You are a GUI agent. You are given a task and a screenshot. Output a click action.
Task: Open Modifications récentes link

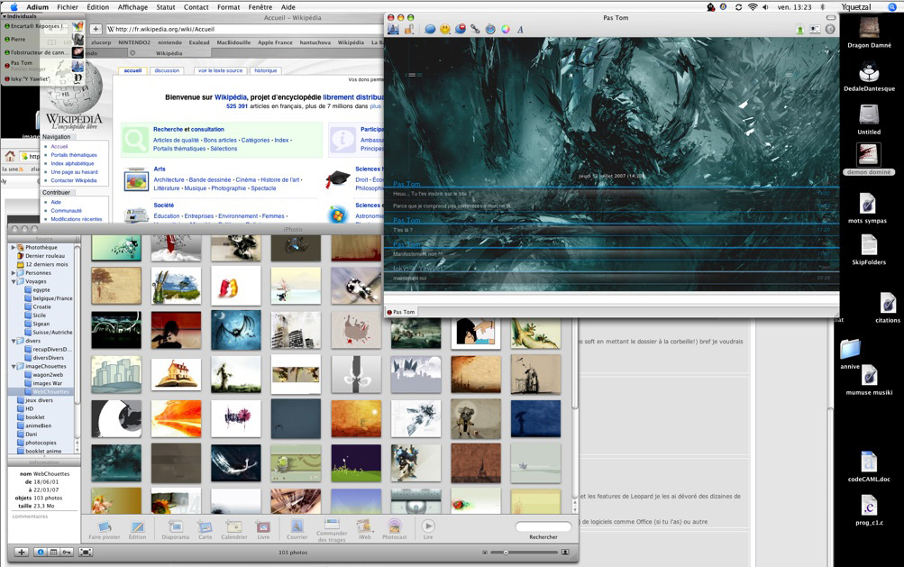pyautogui.click(x=76, y=219)
